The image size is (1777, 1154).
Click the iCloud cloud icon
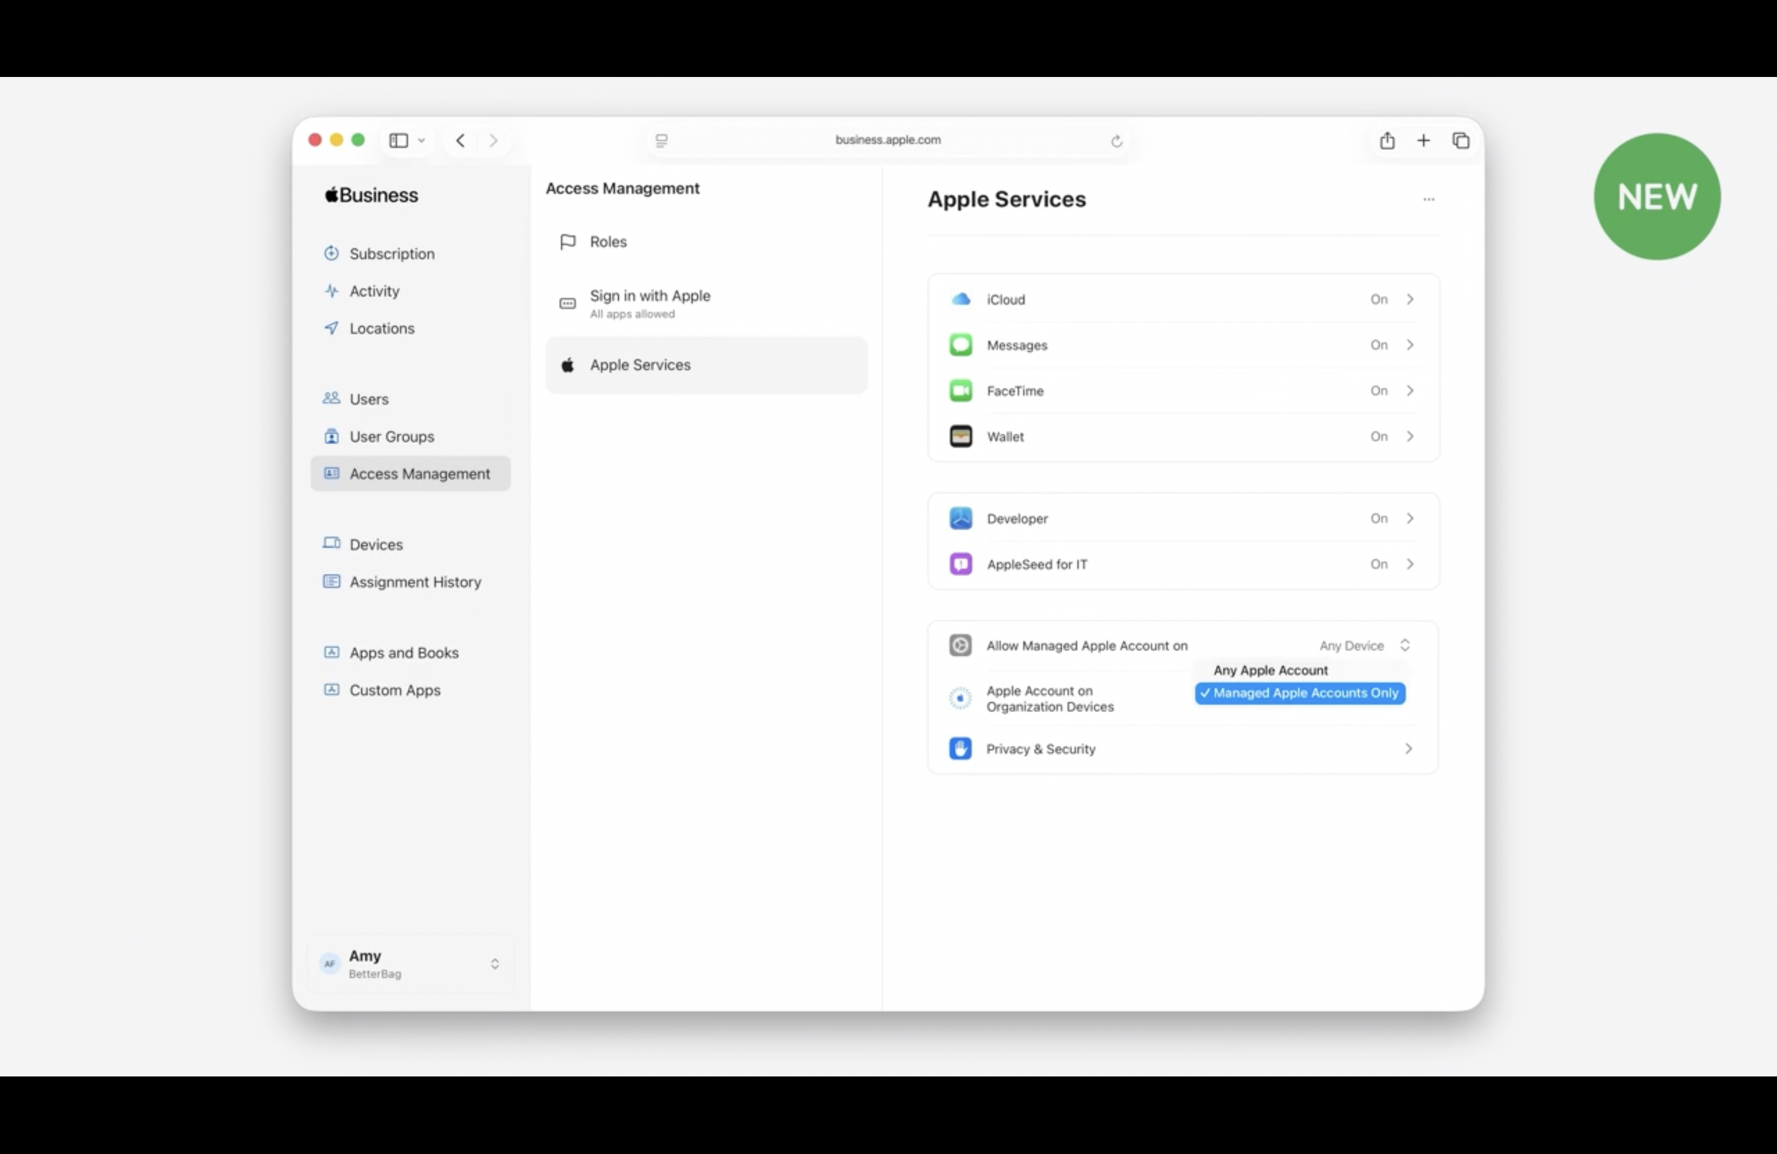pyautogui.click(x=960, y=299)
